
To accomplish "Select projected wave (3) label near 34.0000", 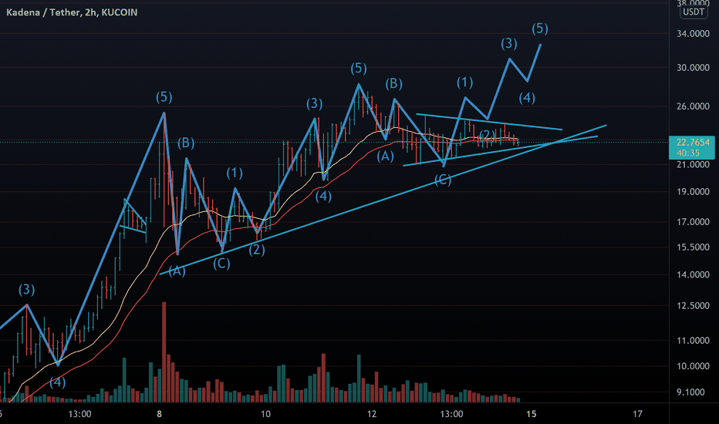I will point(508,43).
